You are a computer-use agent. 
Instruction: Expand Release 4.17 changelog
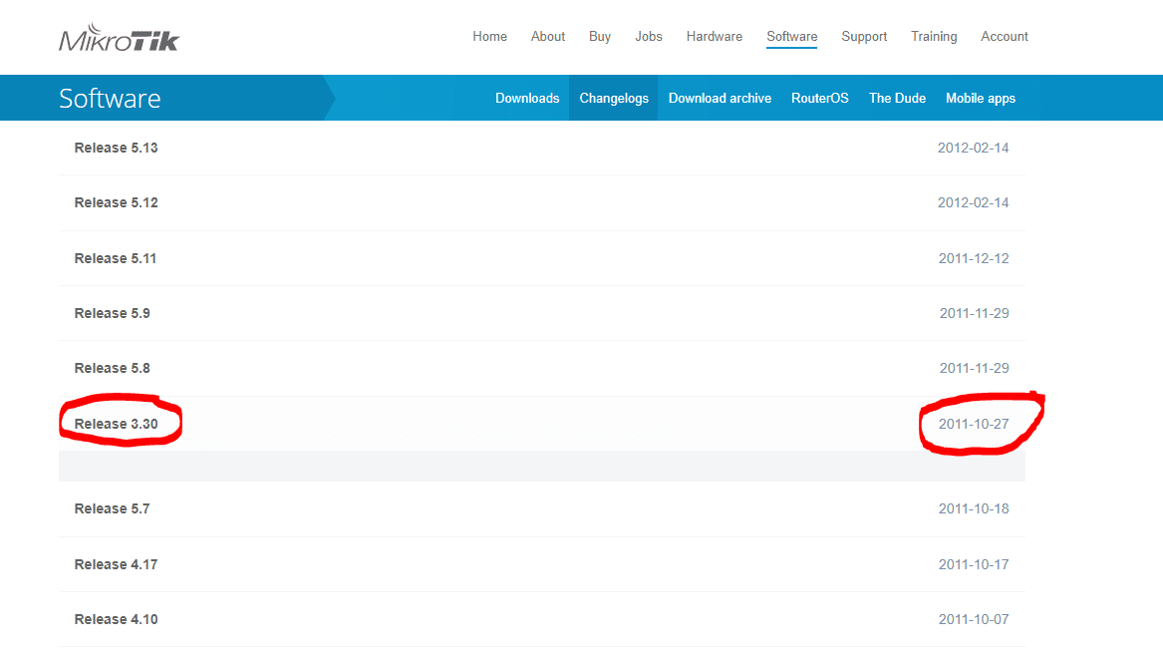tap(542, 564)
